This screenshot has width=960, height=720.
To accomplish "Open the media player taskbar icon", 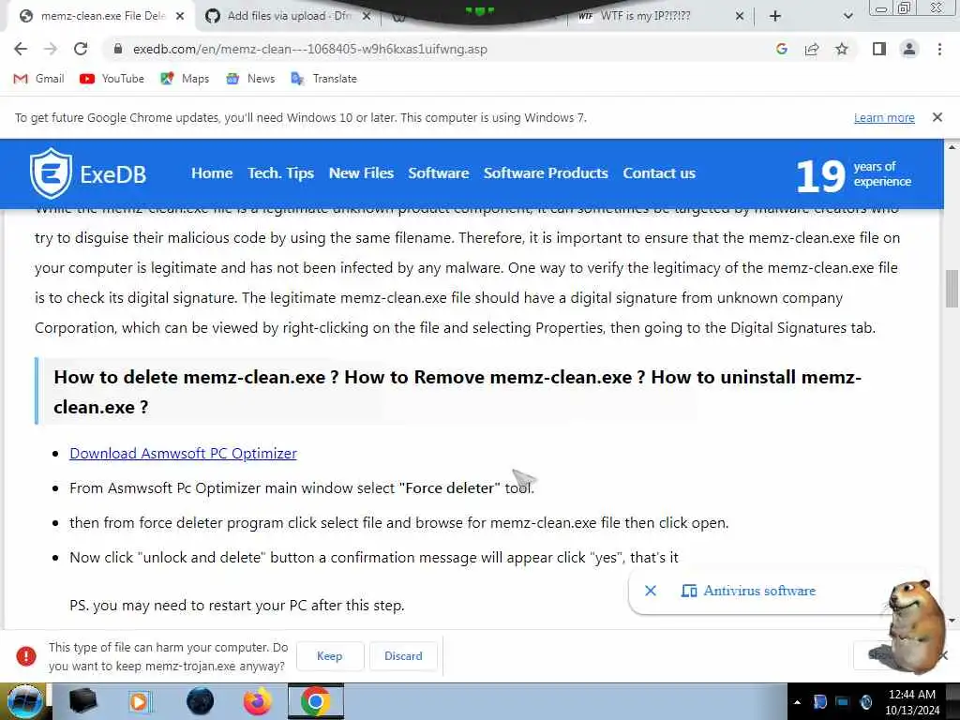I will pyautogui.click(x=139, y=701).
